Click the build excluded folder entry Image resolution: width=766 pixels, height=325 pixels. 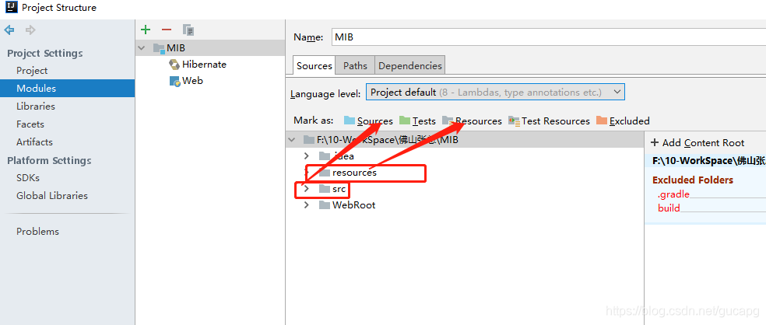[669, 208]
